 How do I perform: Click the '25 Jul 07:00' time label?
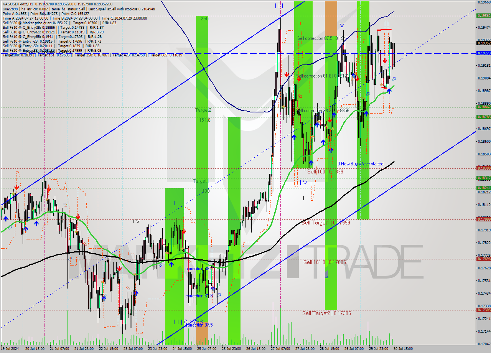207,349
